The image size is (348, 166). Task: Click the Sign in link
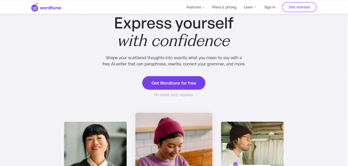(269, 7)
